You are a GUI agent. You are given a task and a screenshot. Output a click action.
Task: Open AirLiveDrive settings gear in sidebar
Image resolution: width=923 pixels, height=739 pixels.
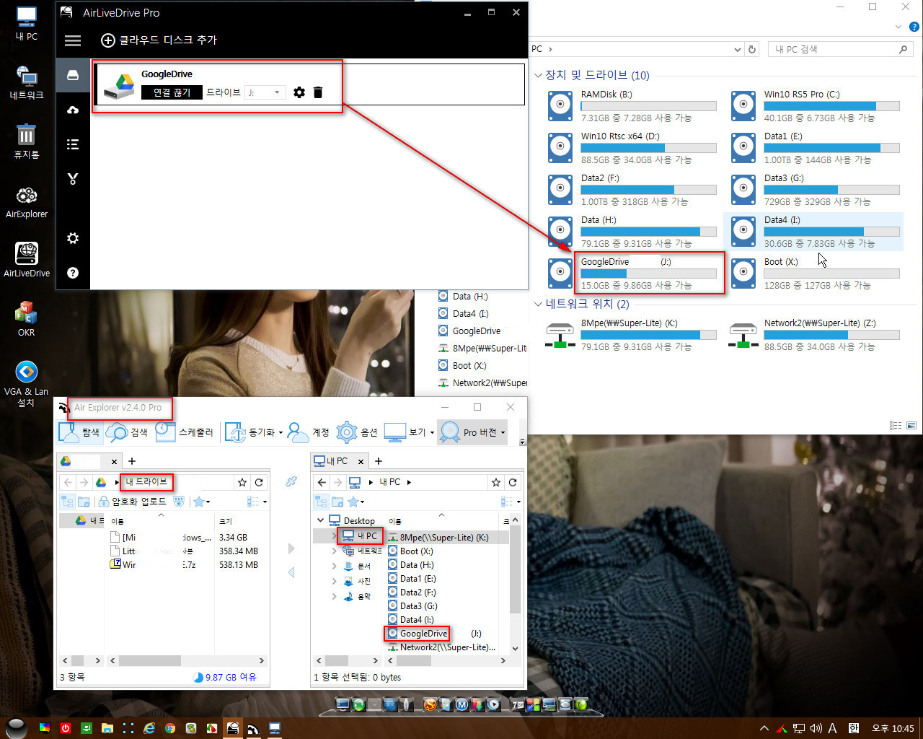point(73,238)
